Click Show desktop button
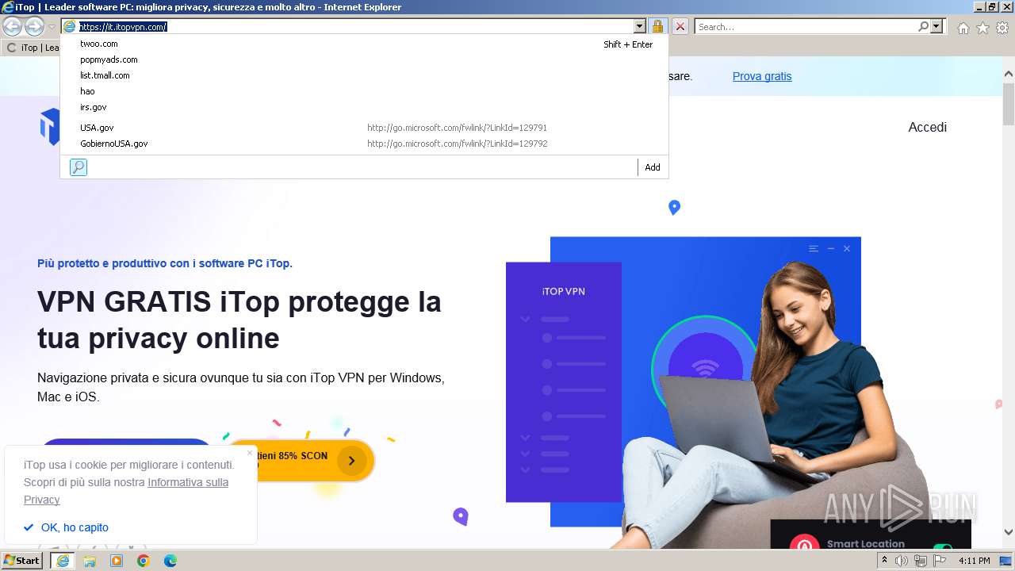Viewport: 1015px width, 571px height. click(1005, 561)
